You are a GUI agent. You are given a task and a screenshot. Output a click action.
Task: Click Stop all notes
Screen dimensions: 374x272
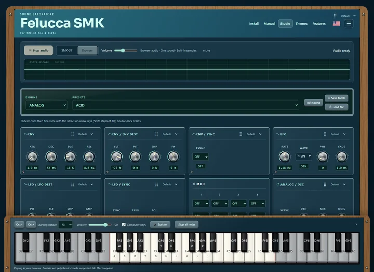pos(187,225)
